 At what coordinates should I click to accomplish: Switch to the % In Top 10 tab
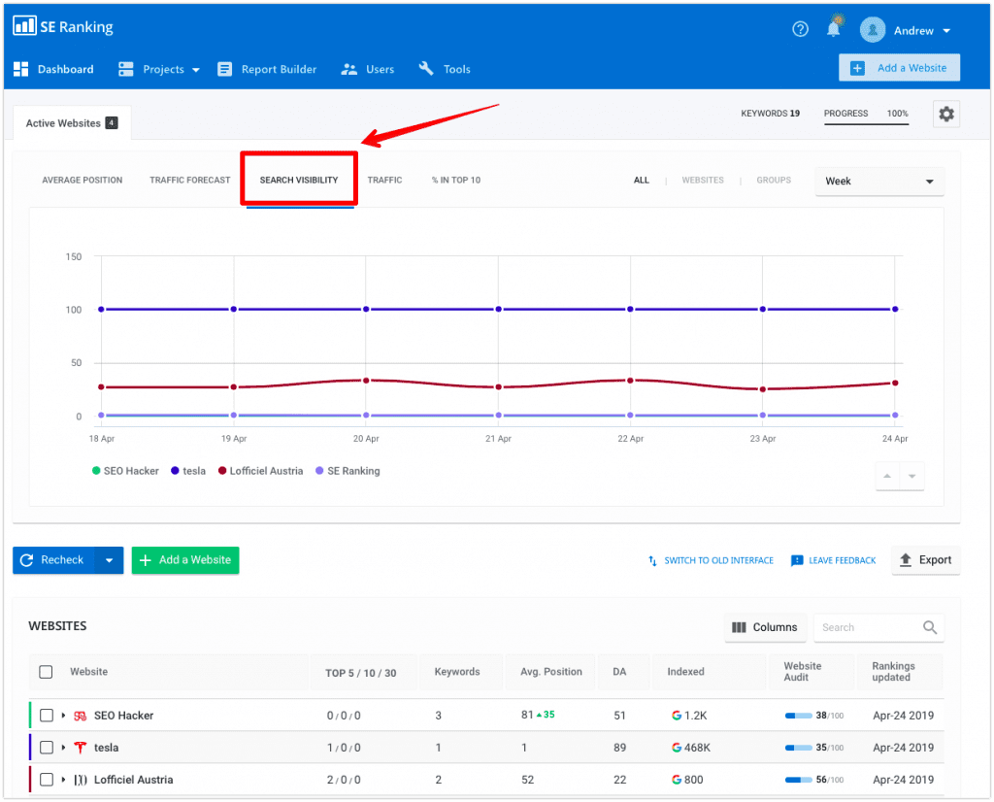[x=456, y=180]
